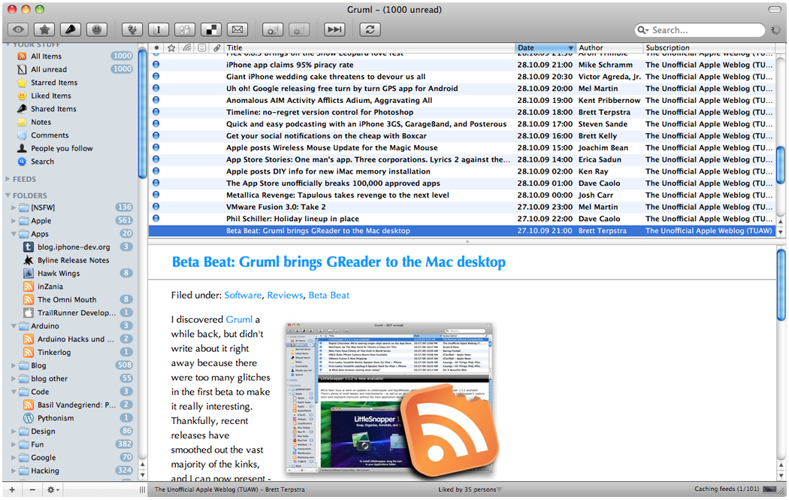Select Starred Items in sidebar
This screenshot has height=500, width=789.
(54, 83)
